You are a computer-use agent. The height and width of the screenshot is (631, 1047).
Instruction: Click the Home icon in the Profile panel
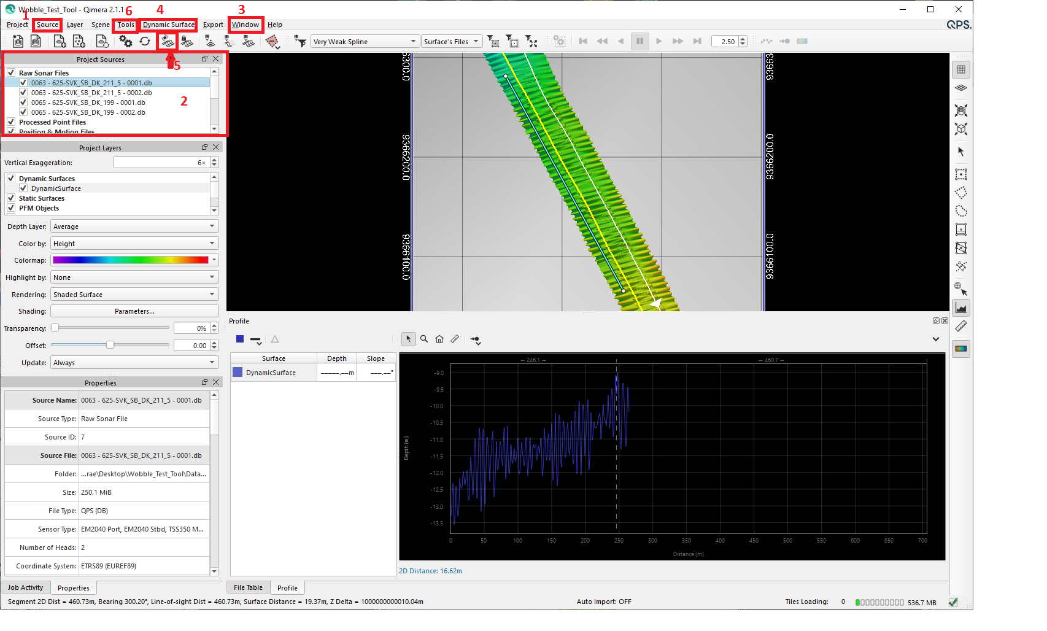[439, 339]
